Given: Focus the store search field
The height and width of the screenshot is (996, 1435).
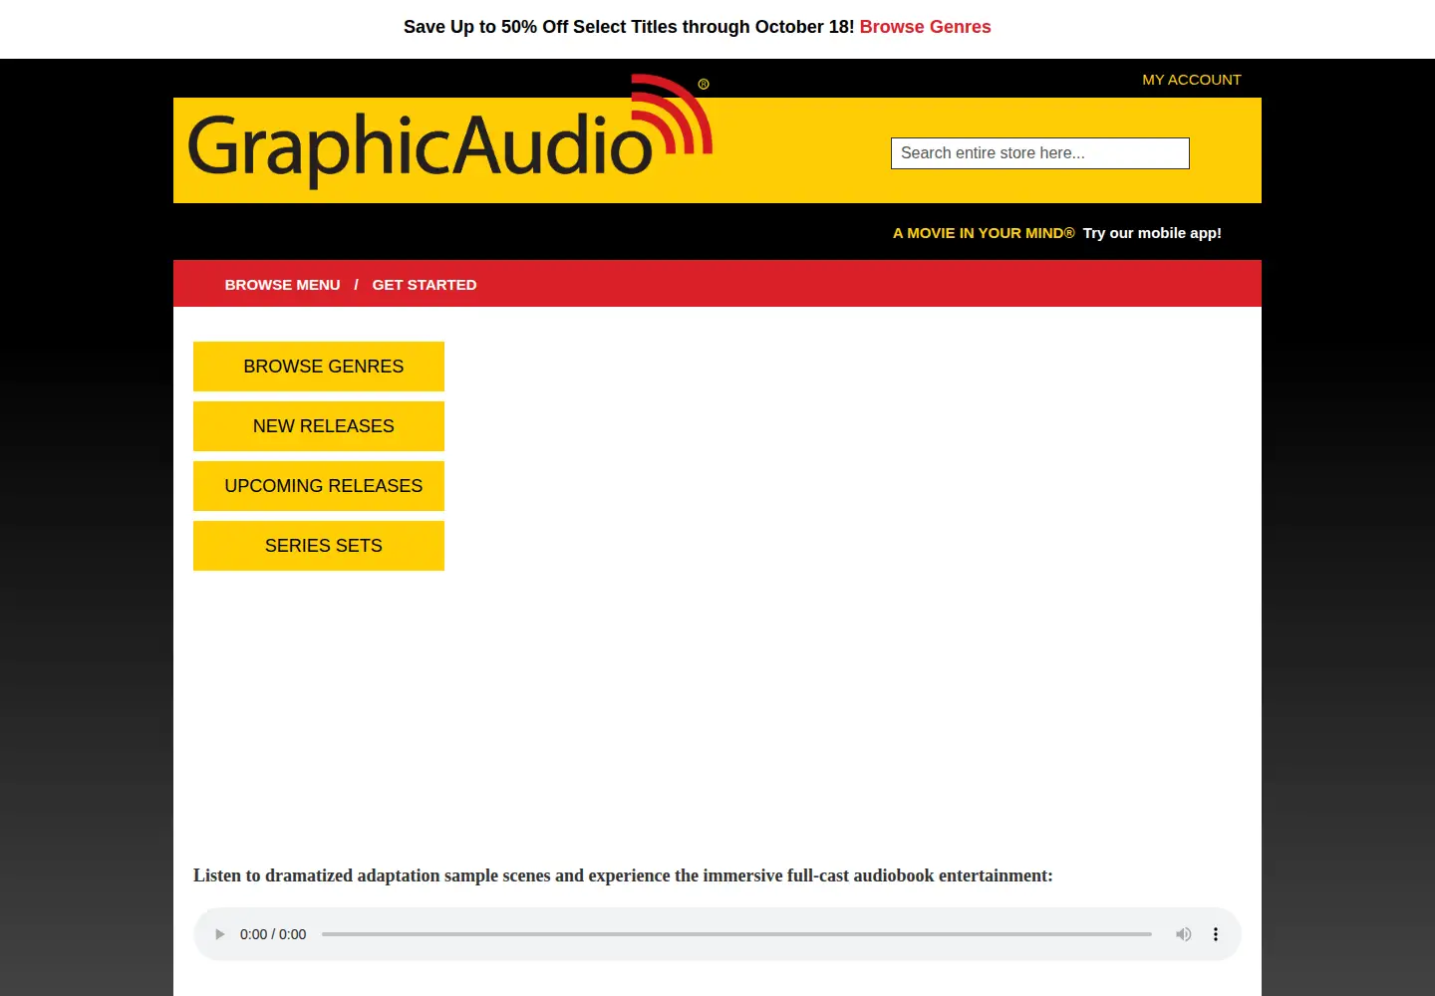Looking at the screenshot, I should coord(1040,153).
